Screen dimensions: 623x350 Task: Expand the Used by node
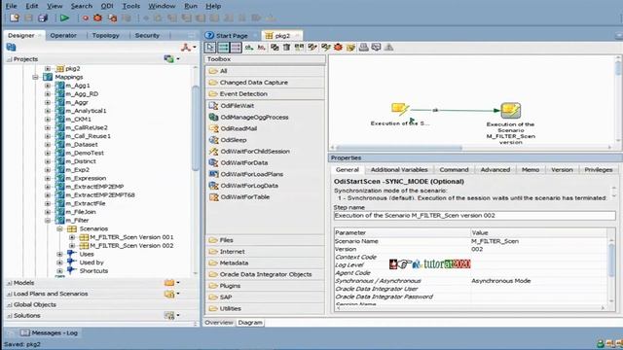pyautogui.click(x=59, y=262)
